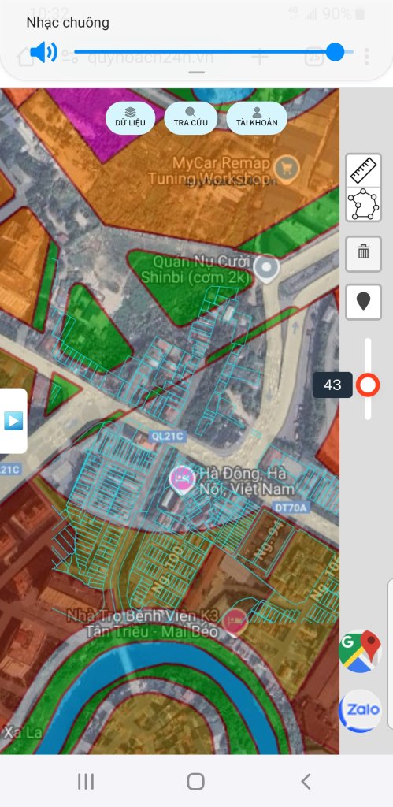Image resolution: width=393 pixels, height=807 pixels.
Task: Open the TÀI KHOẢN account button
Action: pos(257,118)
